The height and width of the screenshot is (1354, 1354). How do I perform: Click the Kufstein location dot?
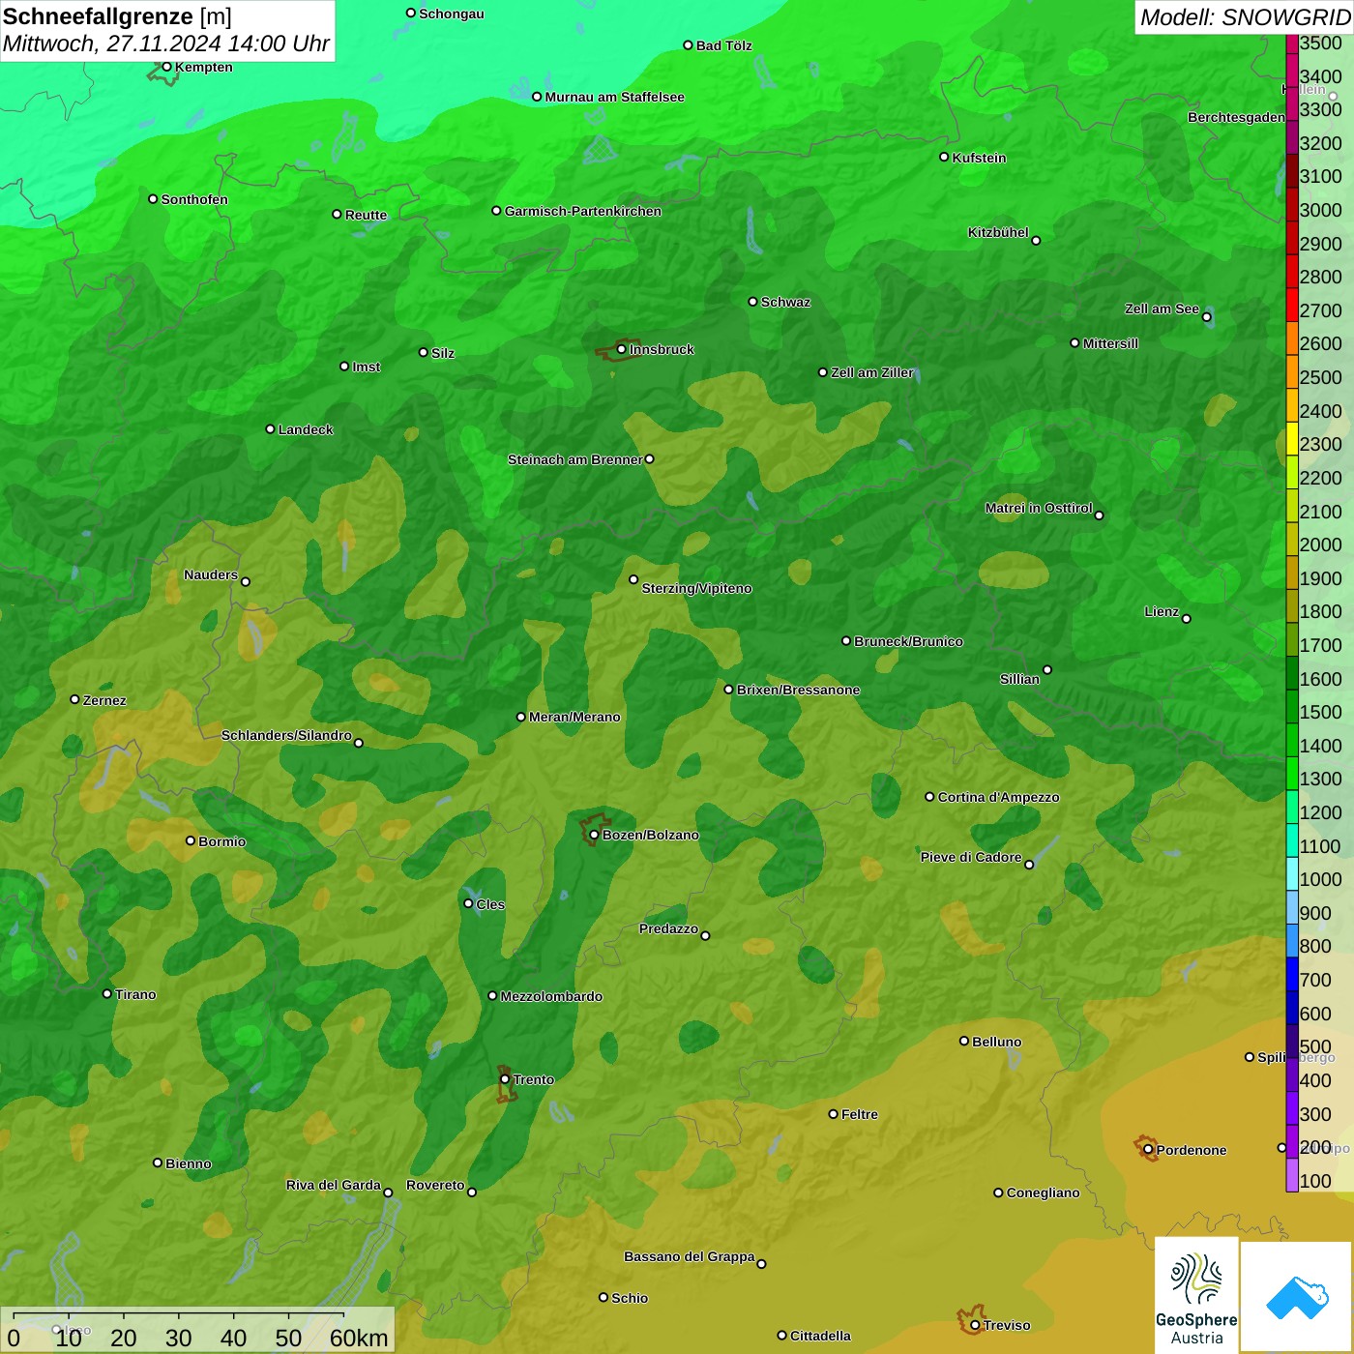[x=944, y=157]
